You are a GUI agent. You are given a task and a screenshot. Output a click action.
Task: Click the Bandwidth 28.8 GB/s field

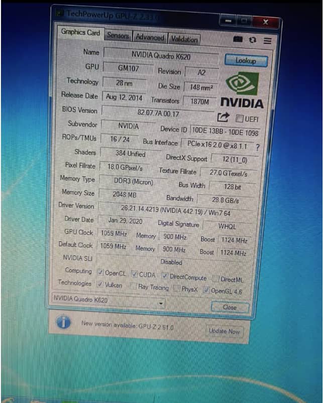click(x=226, y=200)
